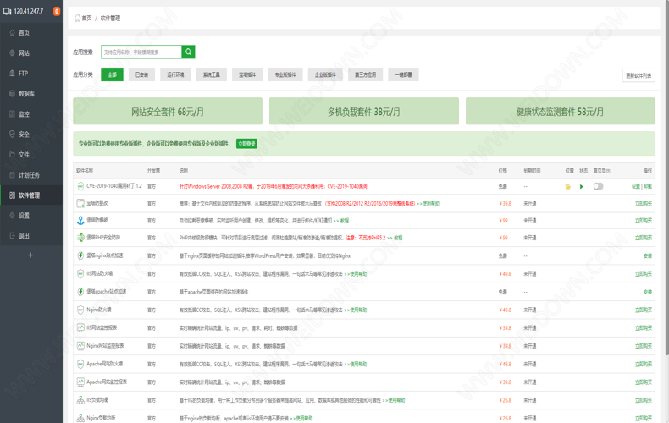Screen dimensions: 669x423
Task: Click the green play status icon for CVE-2019-1040
Action: click(582, 186)
